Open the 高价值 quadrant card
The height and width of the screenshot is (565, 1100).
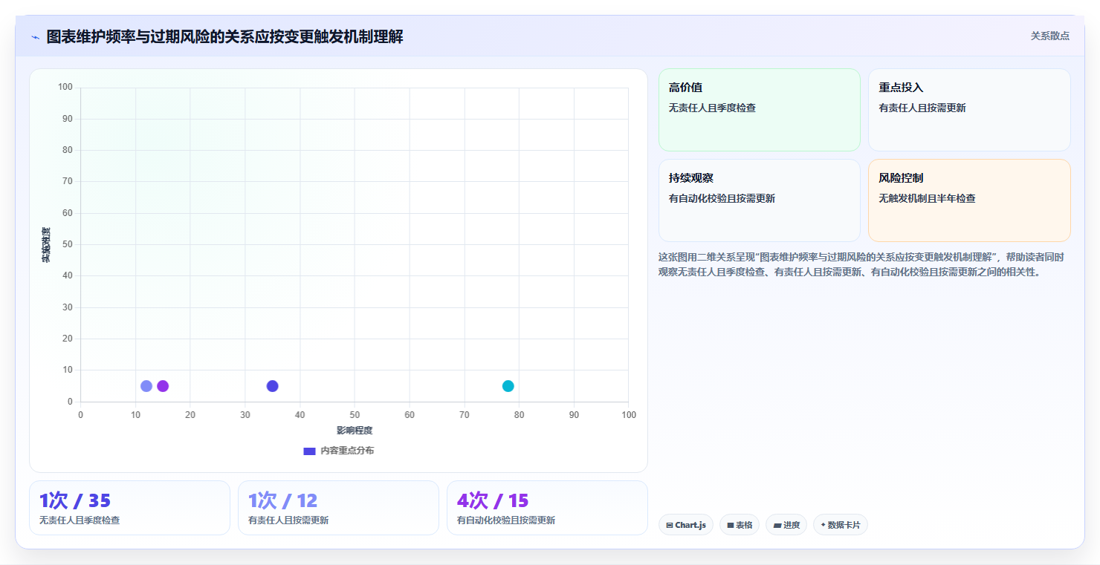pos(759,110)
